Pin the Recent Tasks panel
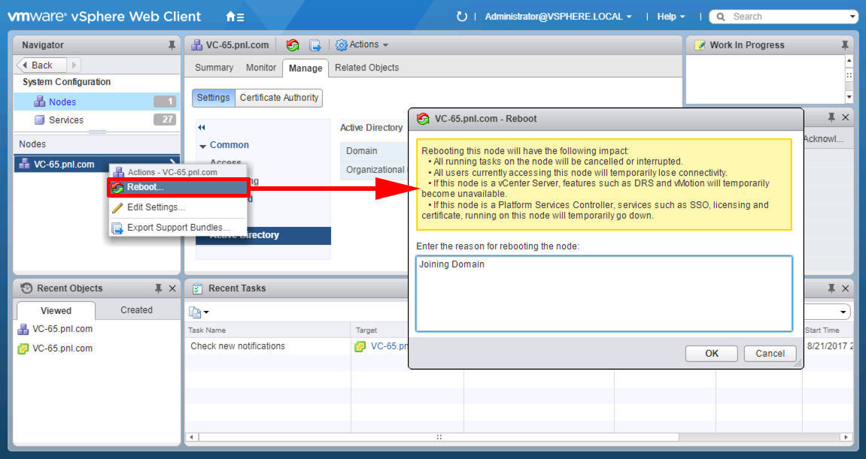The height and width of the screenshot is (459, 866). point(831,288)
